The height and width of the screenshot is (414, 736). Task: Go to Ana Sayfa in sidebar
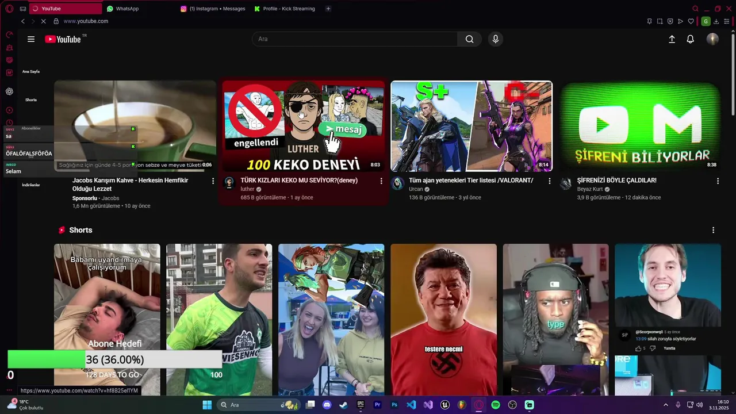(31, 72)
